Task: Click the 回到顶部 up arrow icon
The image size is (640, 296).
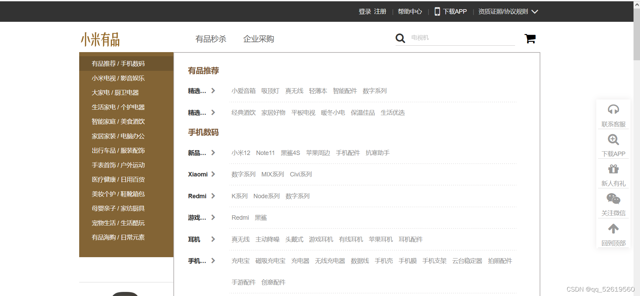Action: (613, 229)
